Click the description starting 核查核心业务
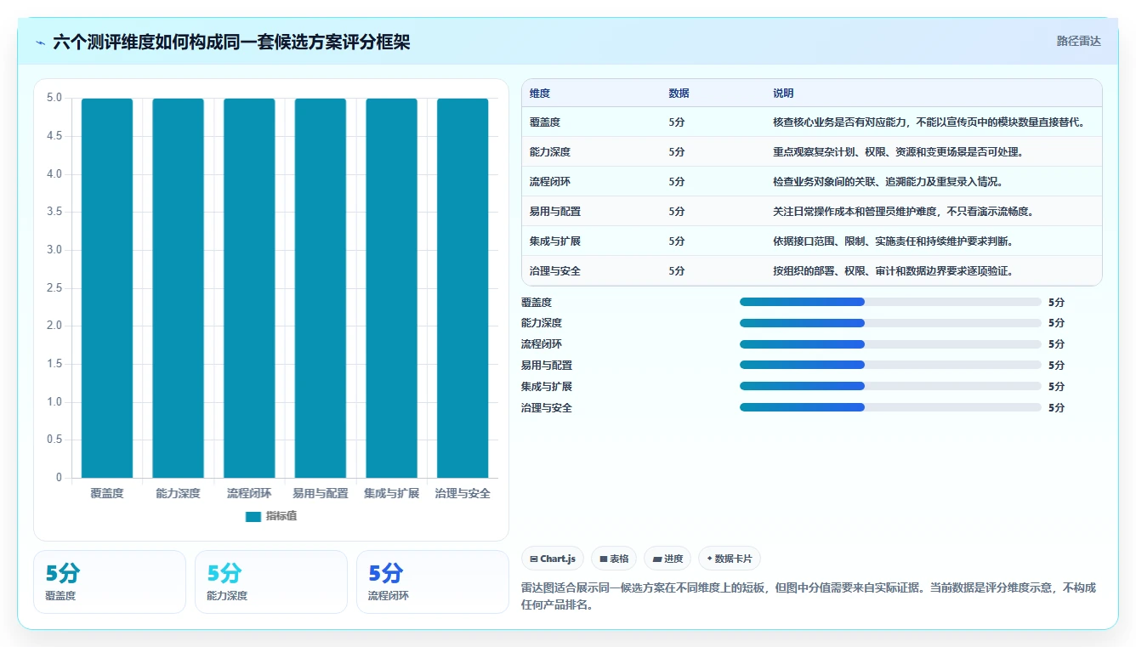 point(929,122)
